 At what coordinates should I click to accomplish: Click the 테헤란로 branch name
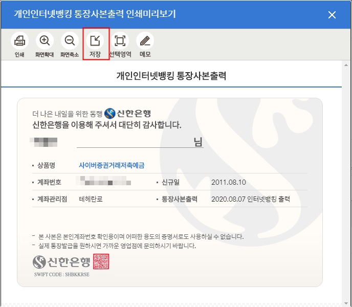click(91, 199)
